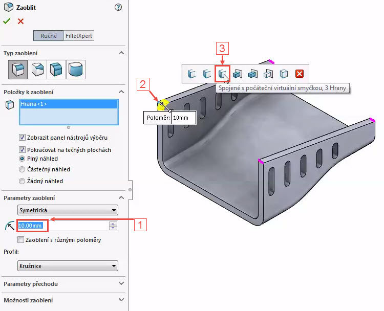Select variable size fillet type icon

[37, 70]
